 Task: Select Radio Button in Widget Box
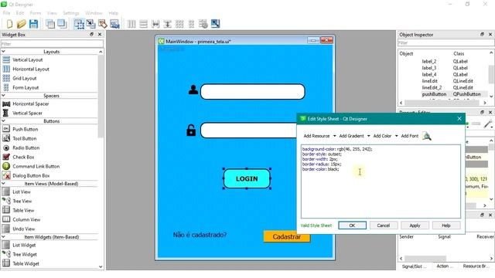pyautogui.click(x=26, y=147)
